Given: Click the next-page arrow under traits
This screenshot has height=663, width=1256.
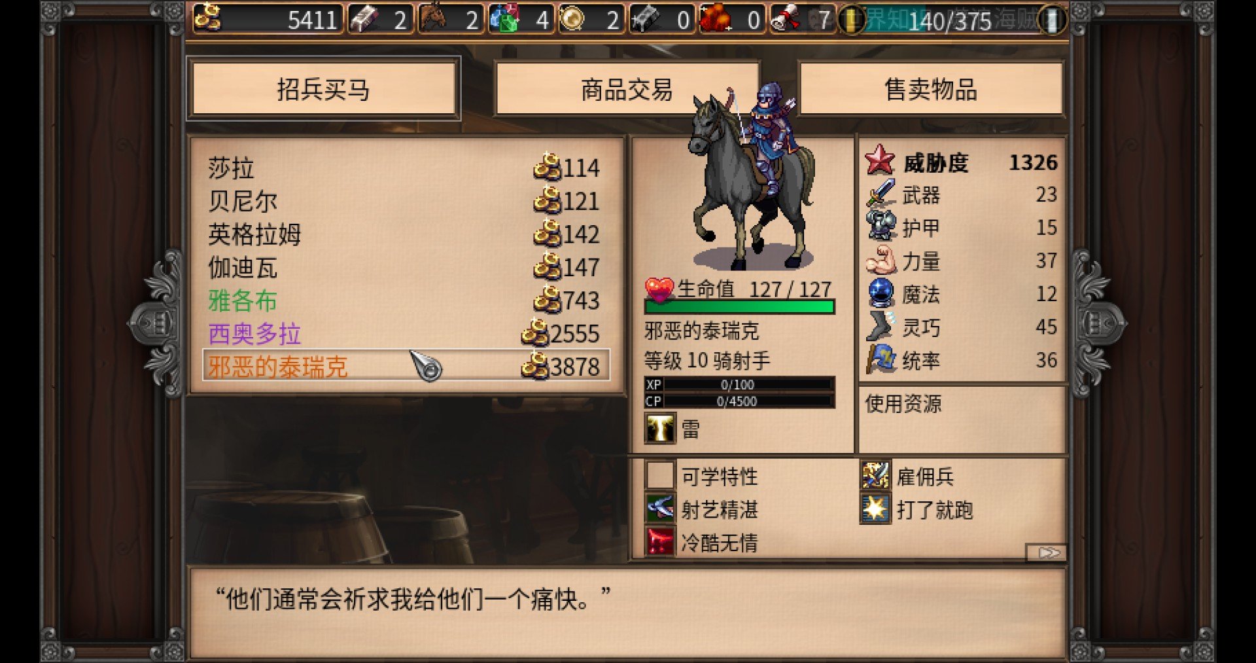Looking at the screenshot, I should (x=1047, y=553).
